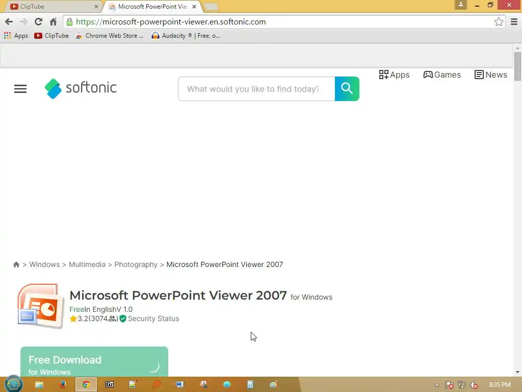Open a new tab with the blank tab button
The height and width of the screenshot is (392, 522).
211,7
